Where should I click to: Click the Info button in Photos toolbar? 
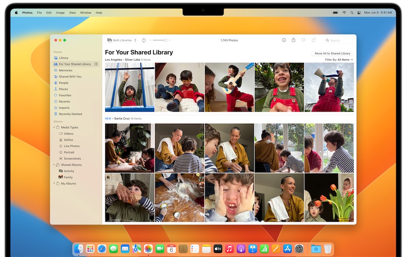(x=284, y=40)
